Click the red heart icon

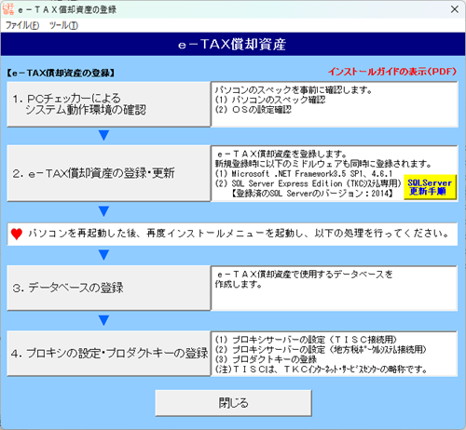[x=17, y=234]
